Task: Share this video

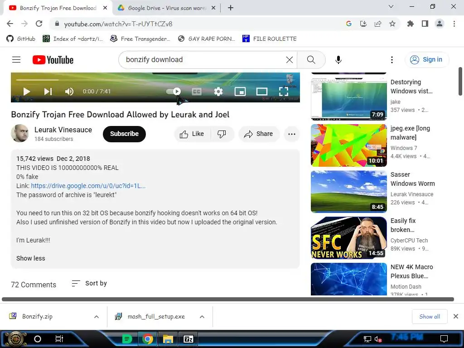Action: (259, 134)
